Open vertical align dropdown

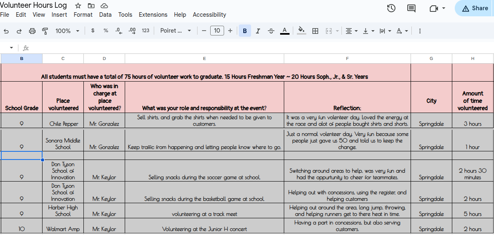[x=368, y=31]
